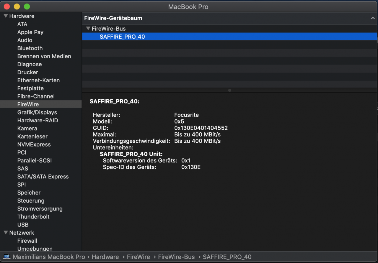Click Spec-ID des Geräts value 0x130E
The height and width of the screenshot is (263, 378).
click(x=191, y=167)
